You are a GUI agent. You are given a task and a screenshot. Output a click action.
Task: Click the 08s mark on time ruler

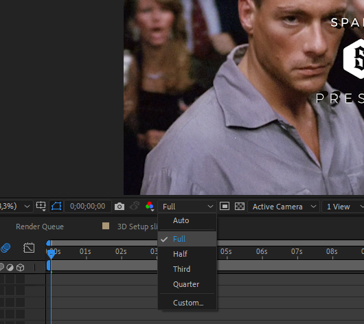coord(332,252)
